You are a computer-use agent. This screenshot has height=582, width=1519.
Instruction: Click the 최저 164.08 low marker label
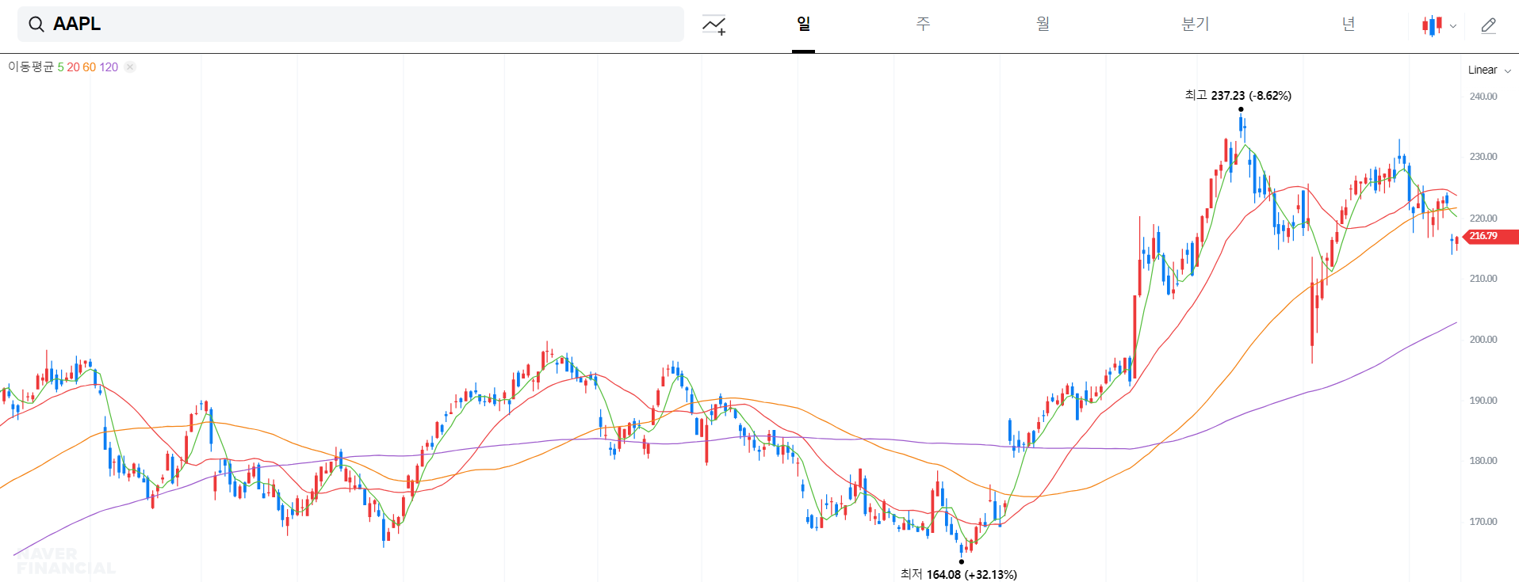[x=958, y=574]
